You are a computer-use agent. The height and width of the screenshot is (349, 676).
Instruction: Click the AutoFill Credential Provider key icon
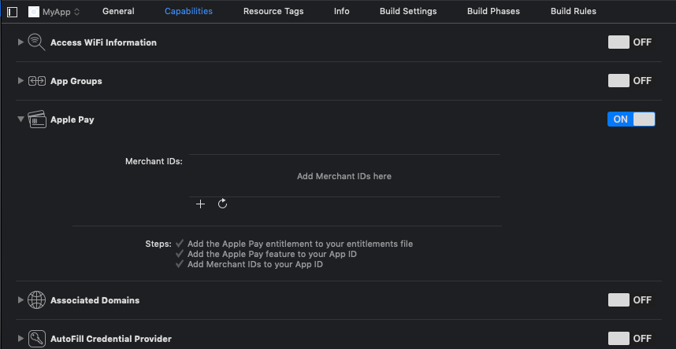point(37,339)
